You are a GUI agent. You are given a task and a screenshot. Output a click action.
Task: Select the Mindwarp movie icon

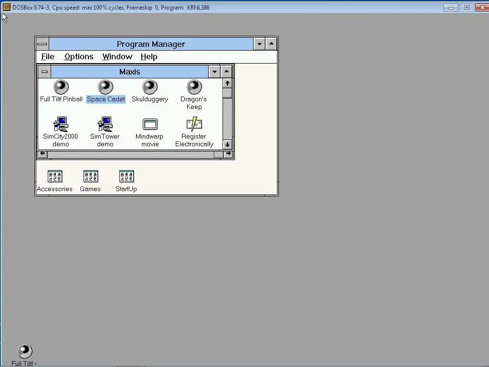[150, 124]
